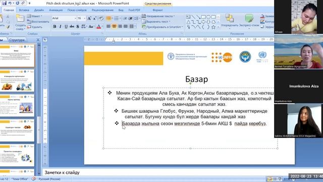Switch to the Структура outline tab
323x182 pixels.
(17, 40)
